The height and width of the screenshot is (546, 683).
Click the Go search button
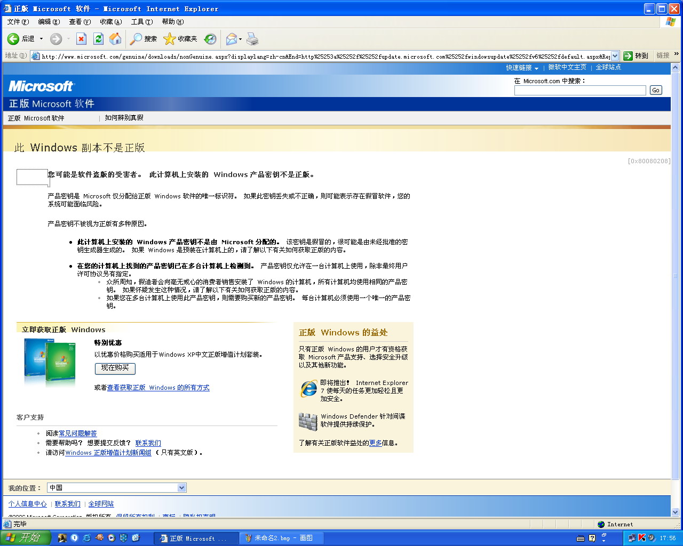[x=656, y=90]
